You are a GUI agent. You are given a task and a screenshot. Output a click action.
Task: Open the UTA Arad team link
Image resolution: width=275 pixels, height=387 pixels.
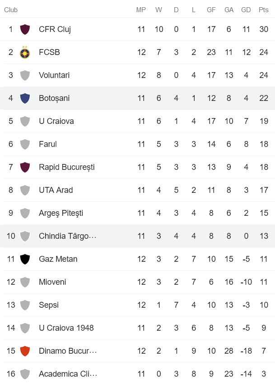point(56,190)
